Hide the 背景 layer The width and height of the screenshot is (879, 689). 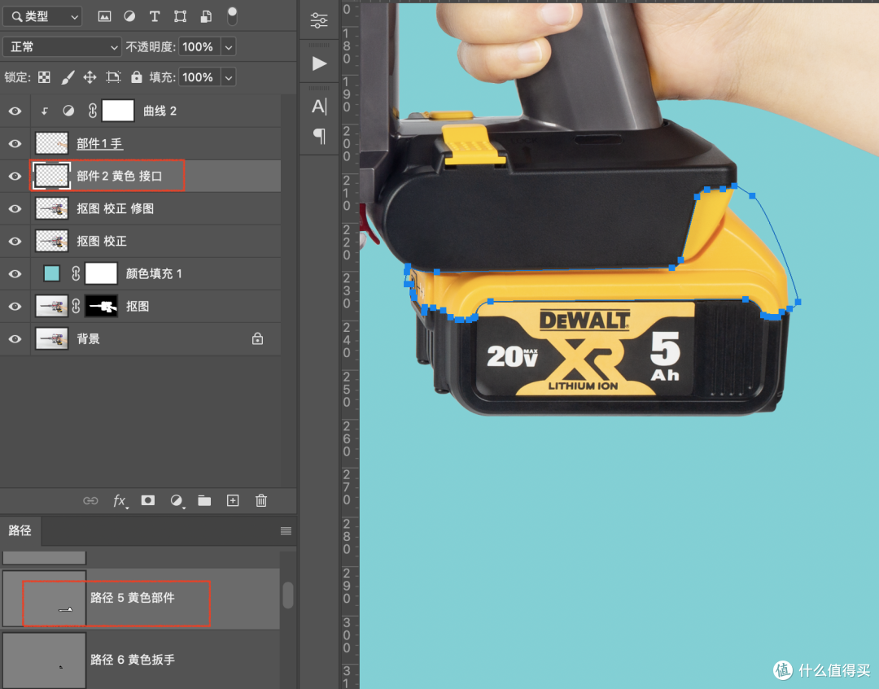click(15, 339)
